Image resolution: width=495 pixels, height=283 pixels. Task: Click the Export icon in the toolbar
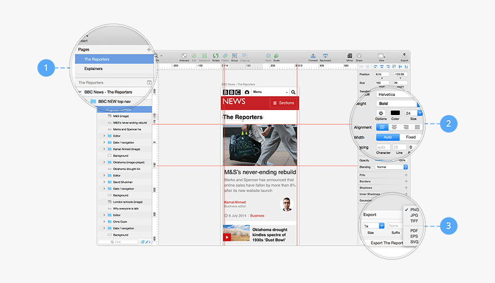[405, 56]
